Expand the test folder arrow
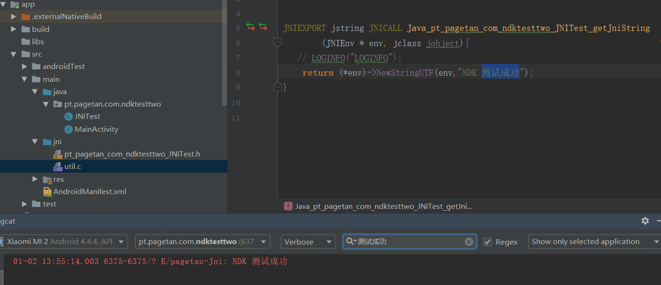Viewport: 661px width, 285px height. pos(24,204)
